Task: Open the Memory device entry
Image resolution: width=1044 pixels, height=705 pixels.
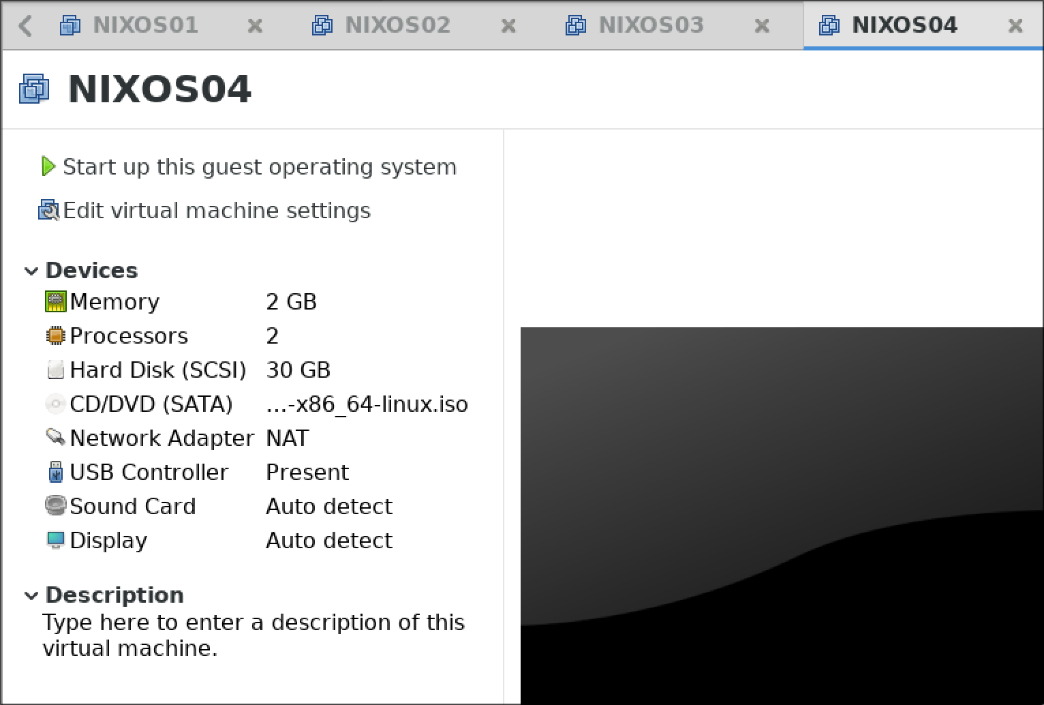Action: coord(114,301)
